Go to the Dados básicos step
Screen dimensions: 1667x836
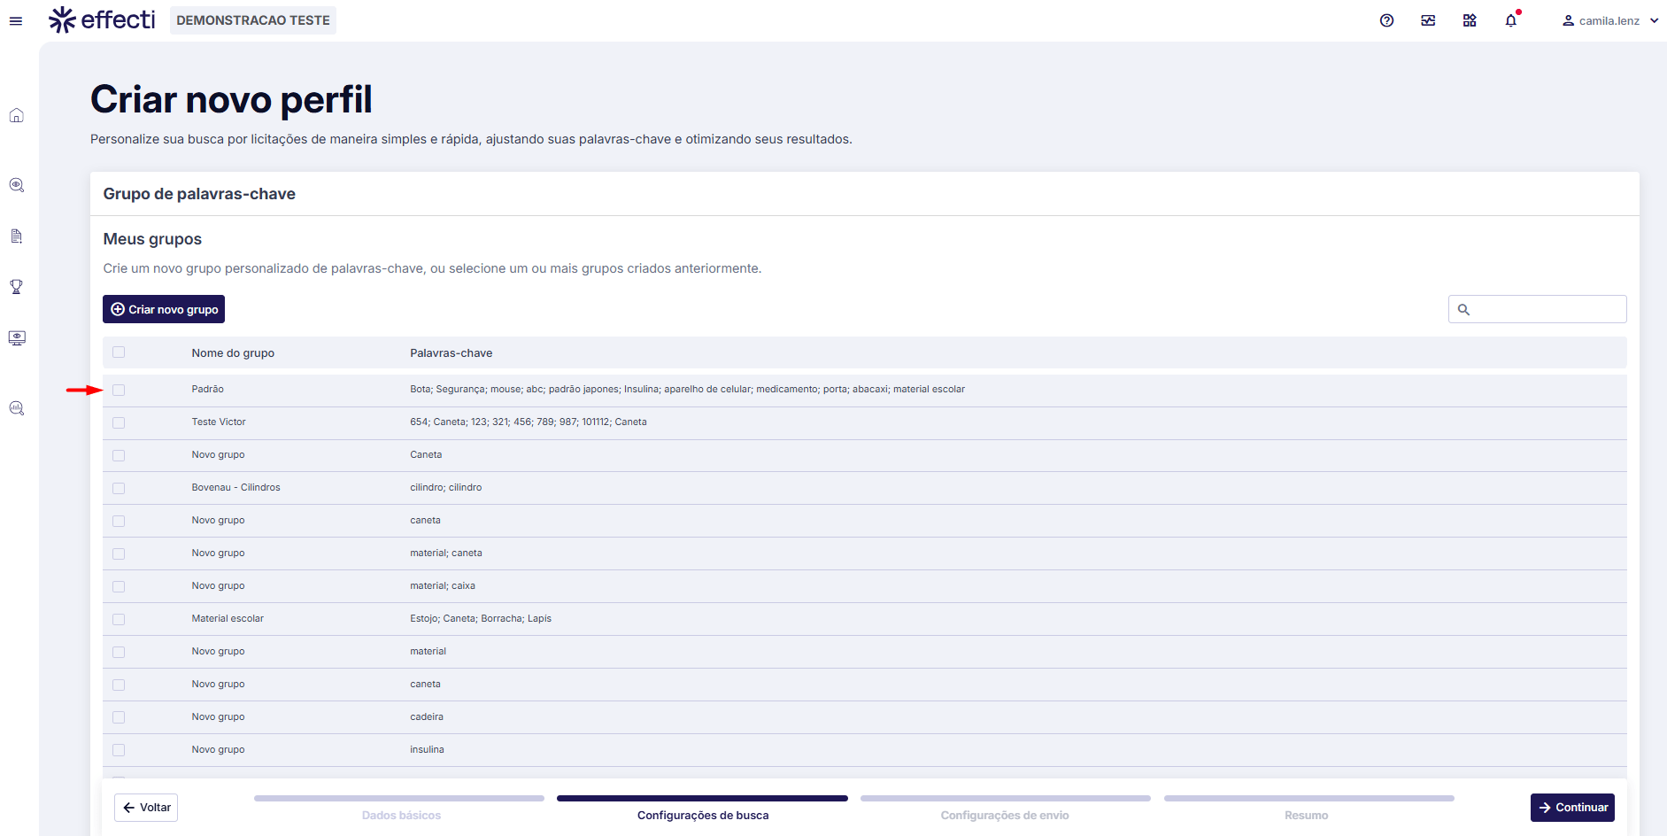(x=400, y=815)
